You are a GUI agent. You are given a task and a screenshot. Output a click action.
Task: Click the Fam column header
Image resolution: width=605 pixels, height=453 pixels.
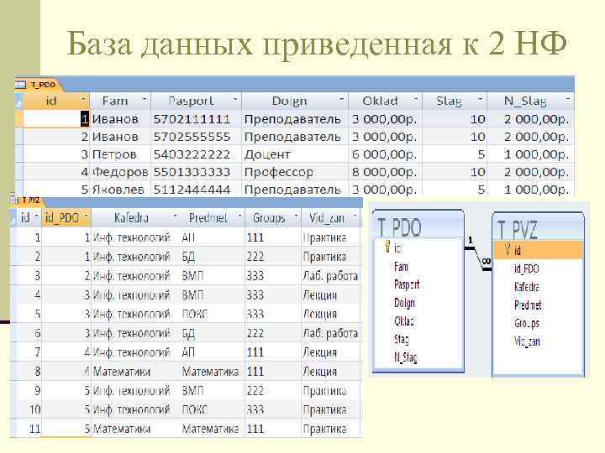[120, 101]
